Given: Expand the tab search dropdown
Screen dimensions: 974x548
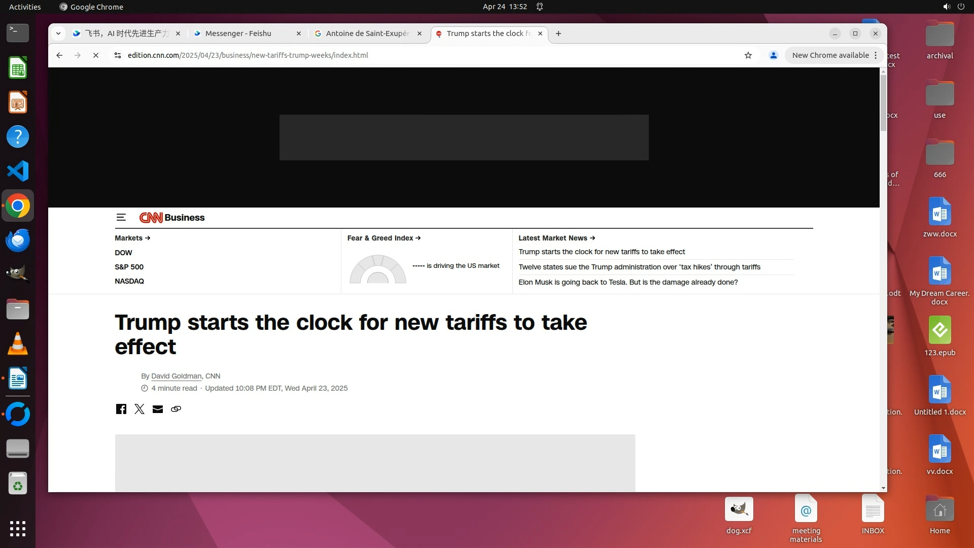Looking at the screenshot, I should pyautogui.click(x=58, y=33).
